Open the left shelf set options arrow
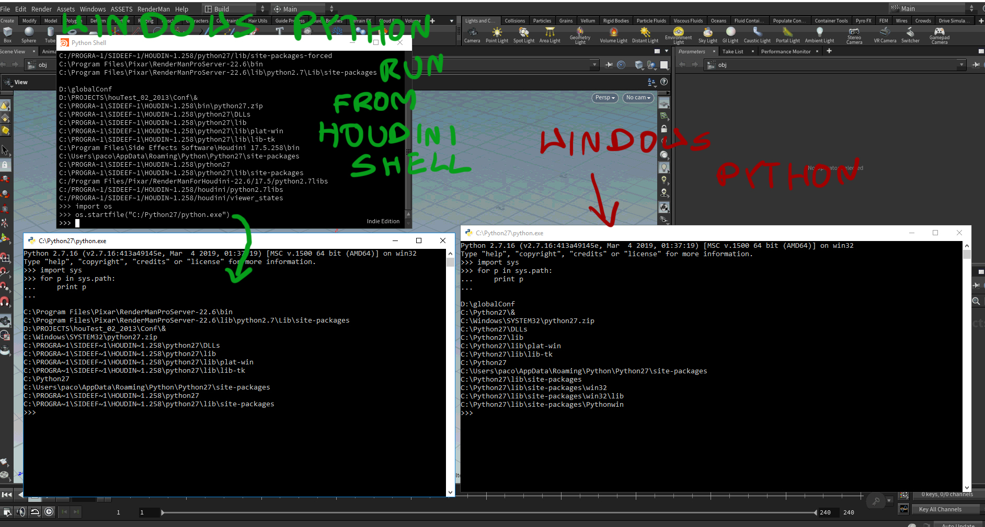Screen dimensions: 985x527 pyautogui.click(x=452, y=21)
